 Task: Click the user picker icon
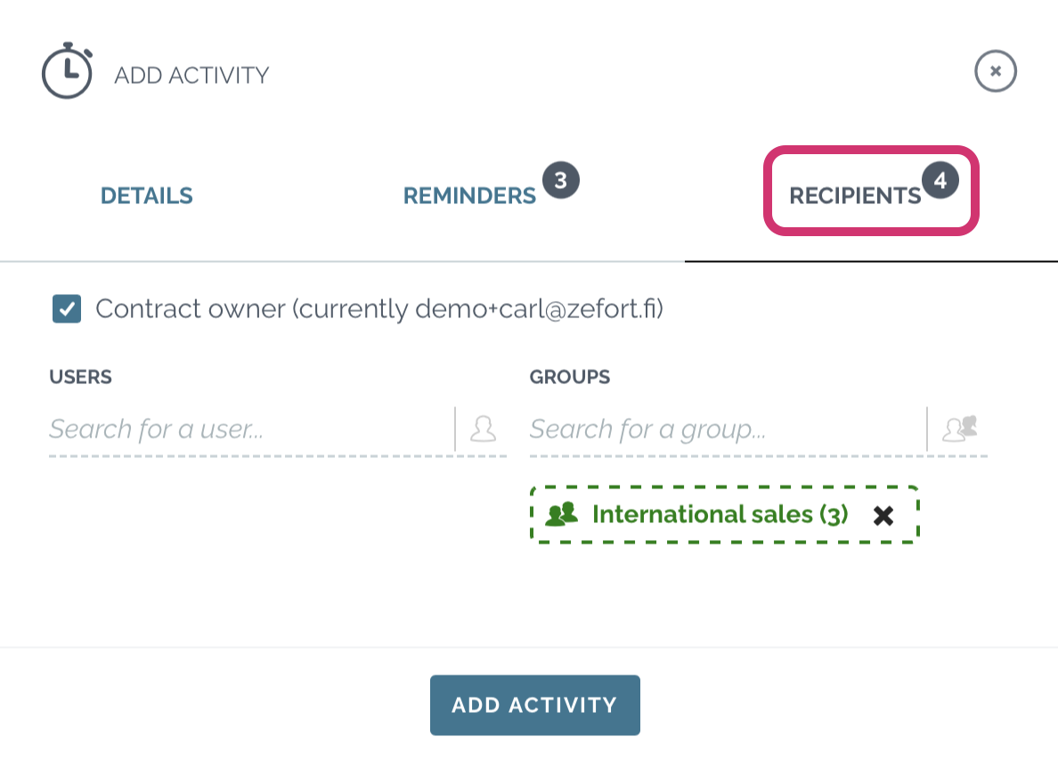tap(483, 430)
